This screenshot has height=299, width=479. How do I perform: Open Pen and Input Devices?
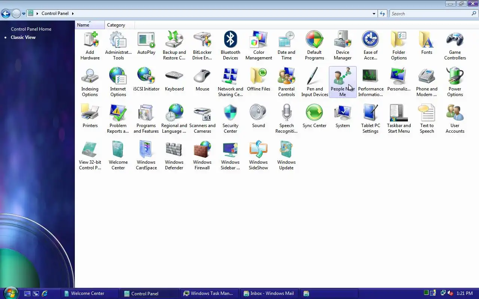[x=315, y=83]
